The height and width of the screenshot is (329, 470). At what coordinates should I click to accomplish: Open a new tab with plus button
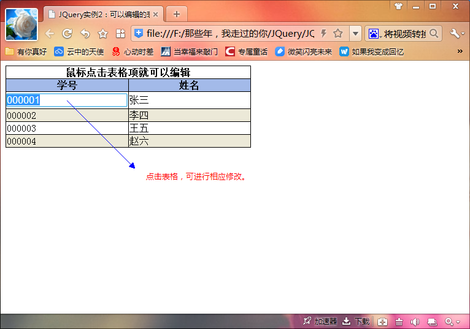[x=177, y=14]
